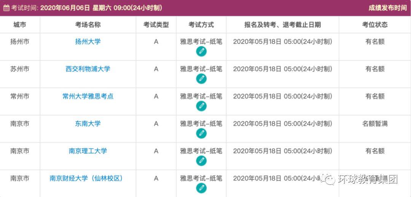Click the pencil icon in 南京理工大学 row
Viewport: 411px width, 197px height.
coord(201,161)
